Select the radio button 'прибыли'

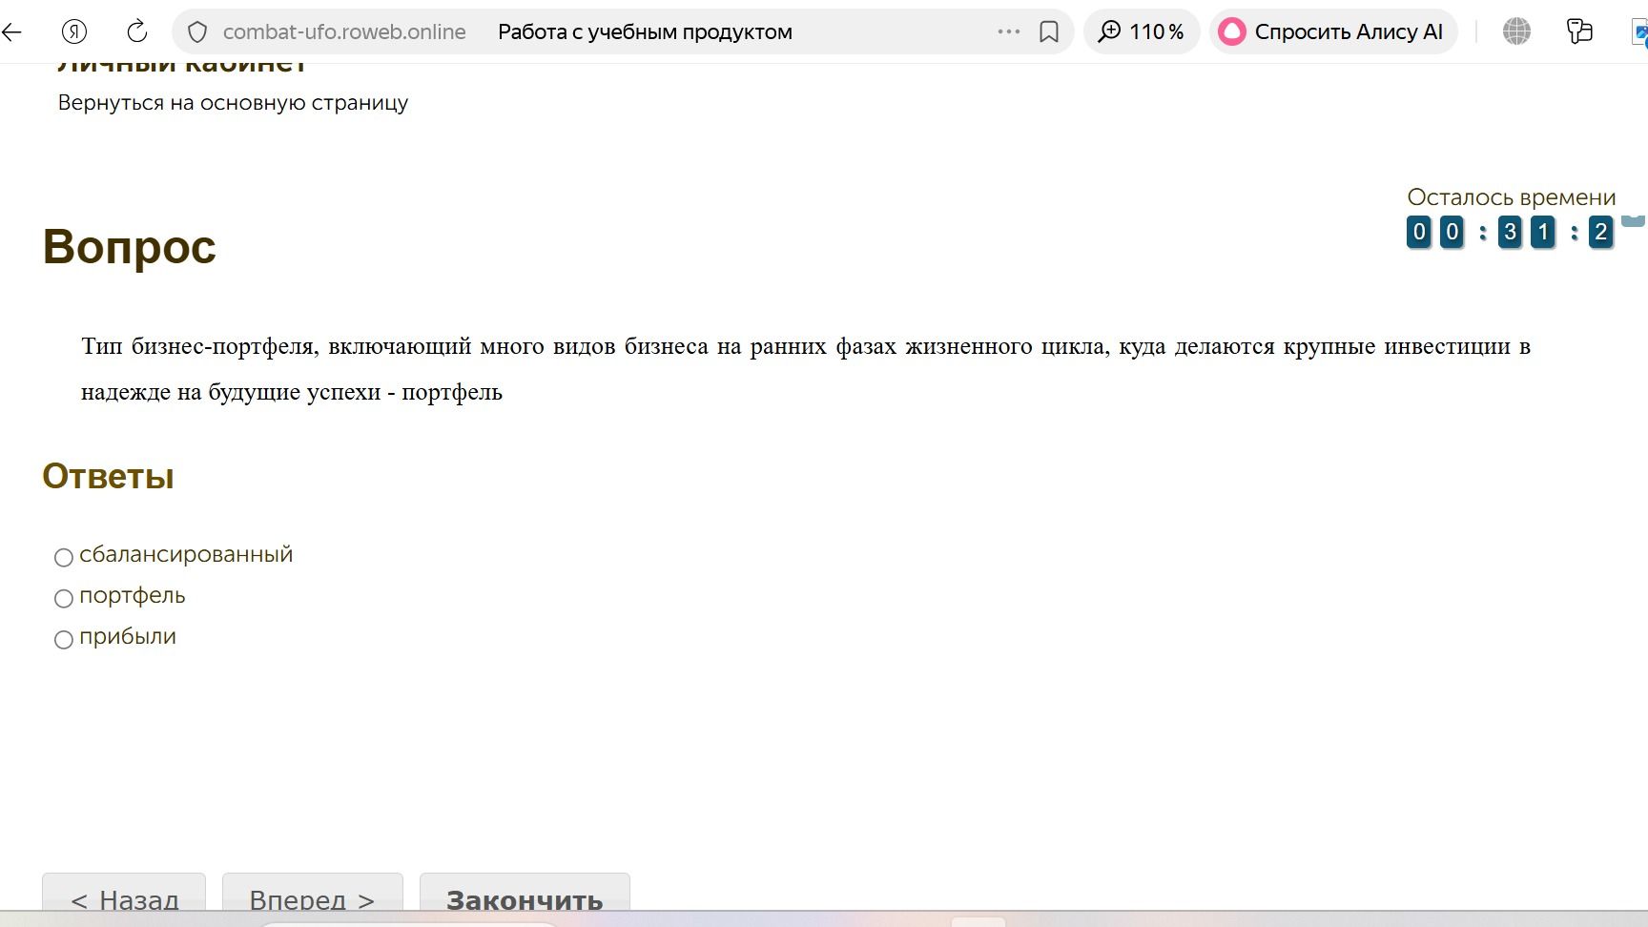point(64,639)
